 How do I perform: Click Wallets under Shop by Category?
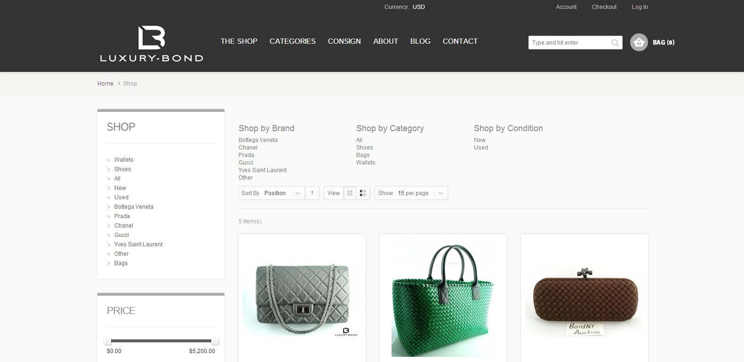tap(366, 163)
